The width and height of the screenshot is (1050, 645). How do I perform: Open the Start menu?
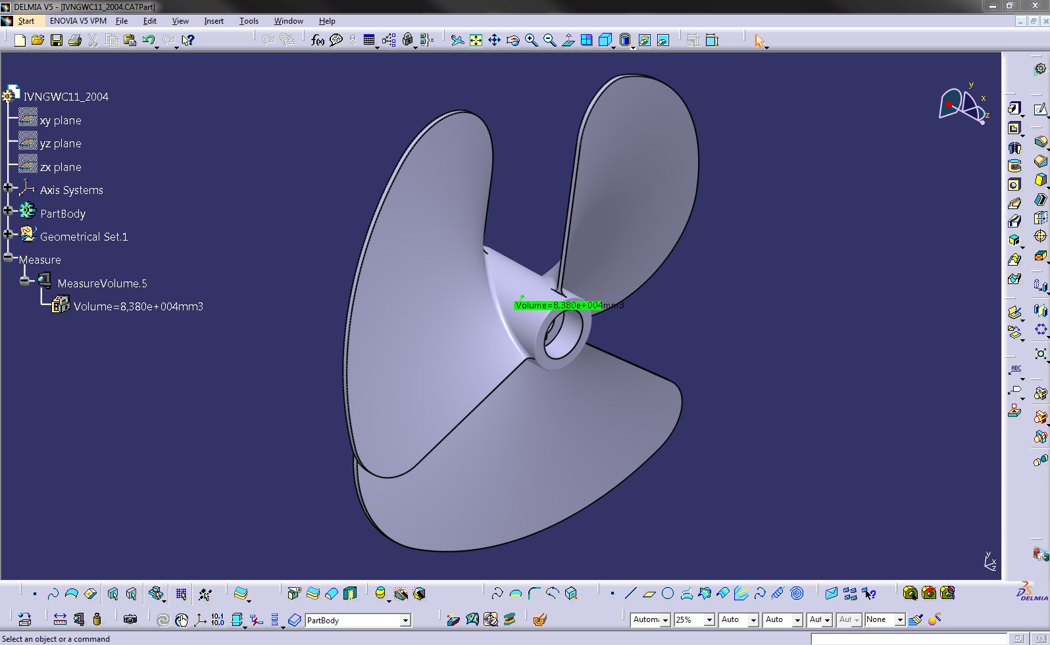click(x=26, y=21)
